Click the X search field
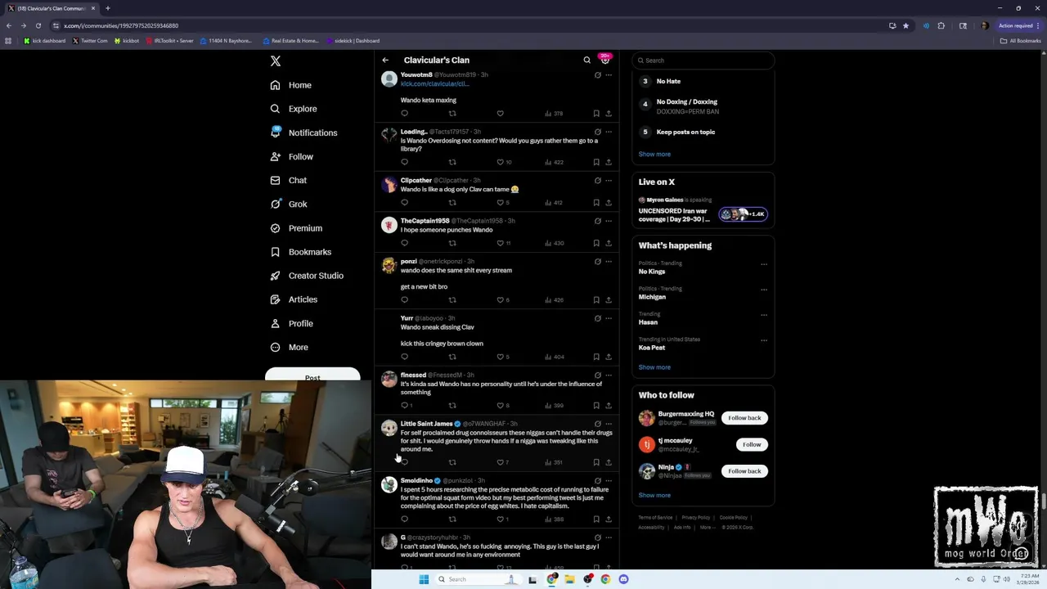Viewport: 1047px width, 589px height. (x=703, y=61)
